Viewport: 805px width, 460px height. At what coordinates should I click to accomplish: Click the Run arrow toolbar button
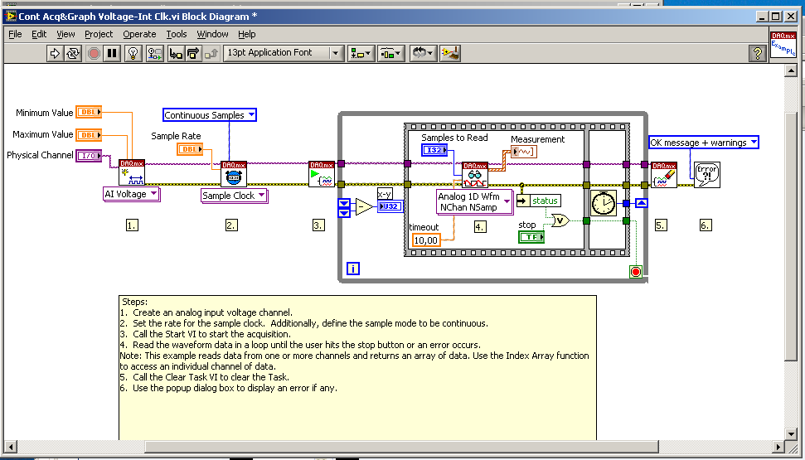tap(54, 53)
